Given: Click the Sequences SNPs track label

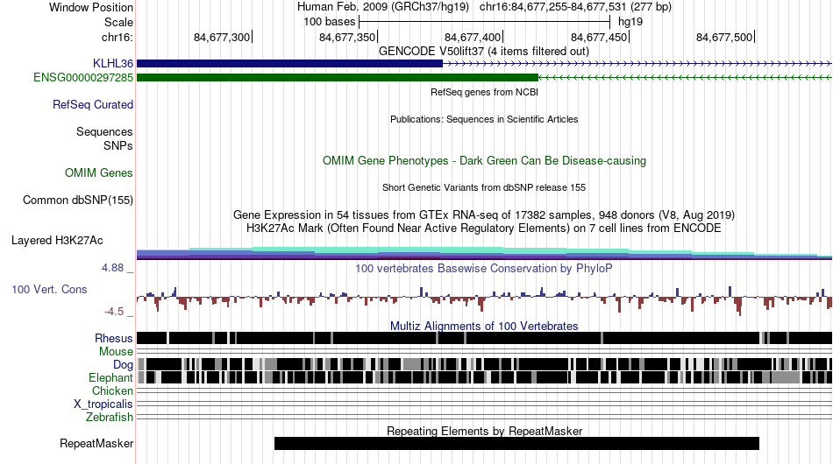Looking at the screenshot, I should point(104,138).
